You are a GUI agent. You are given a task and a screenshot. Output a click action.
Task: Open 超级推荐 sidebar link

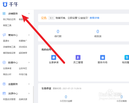pos(23,53)
